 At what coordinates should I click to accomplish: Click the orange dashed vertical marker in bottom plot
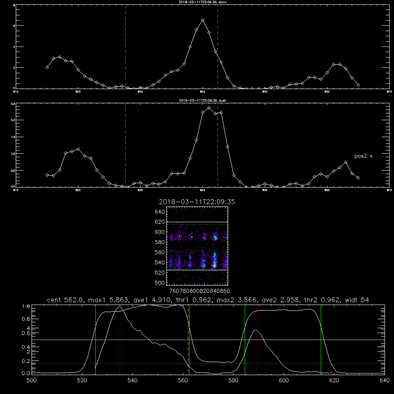click(188, 339)
